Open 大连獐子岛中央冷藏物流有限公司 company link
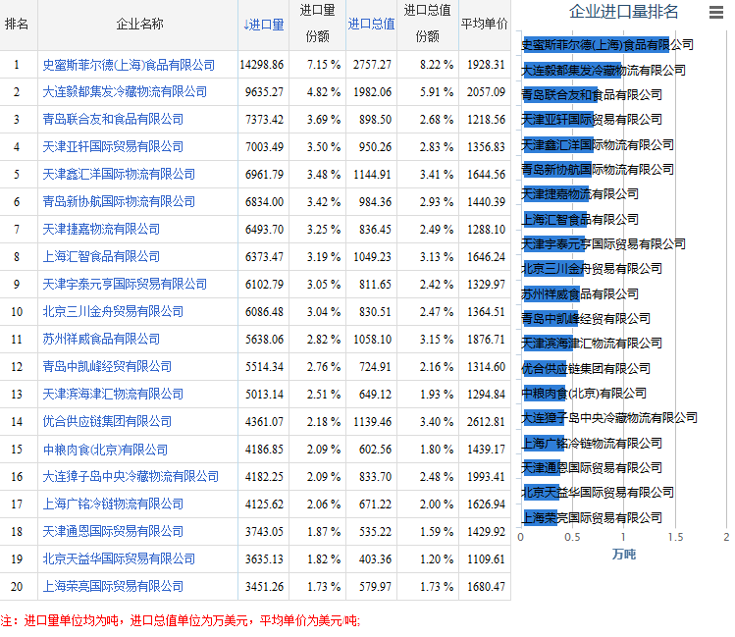735x637 pixels. (x=131, y=477)
